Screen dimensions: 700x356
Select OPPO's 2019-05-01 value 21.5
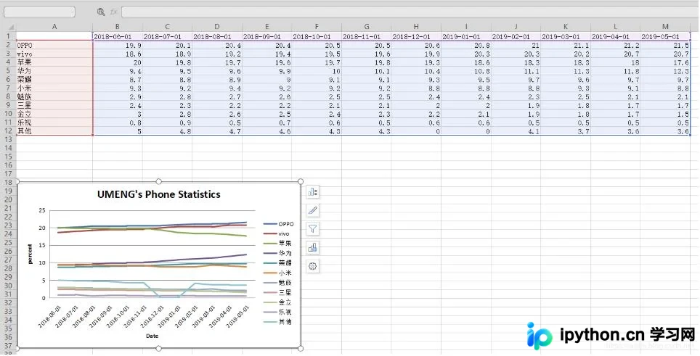(x=665, y=45)
